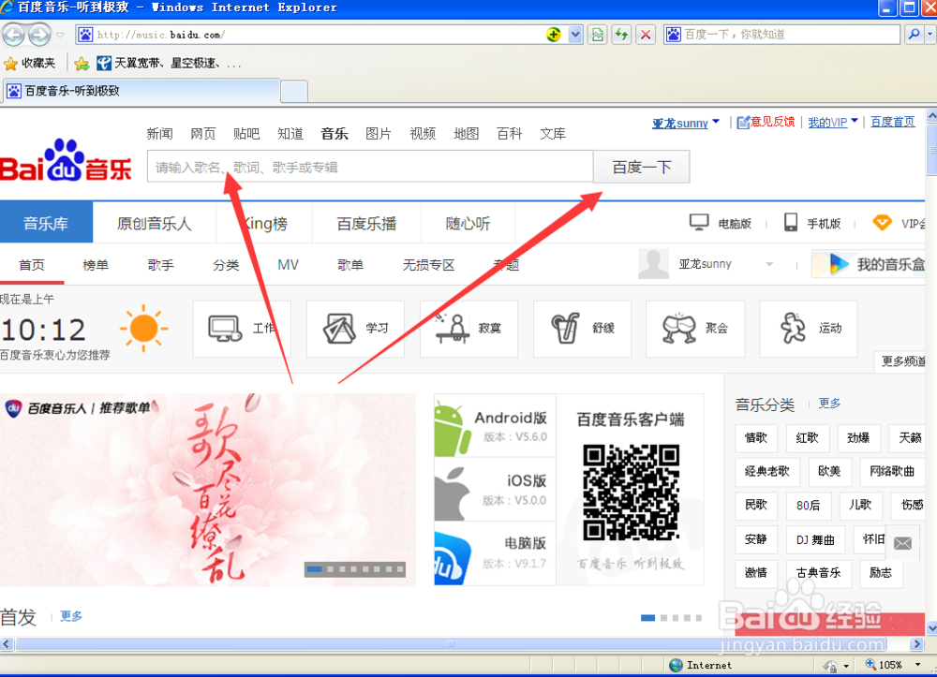Expand the address bar history dropdown
The width and height of the screenshot is (937, 677).
pyautogui.click(x=575, y=35)
